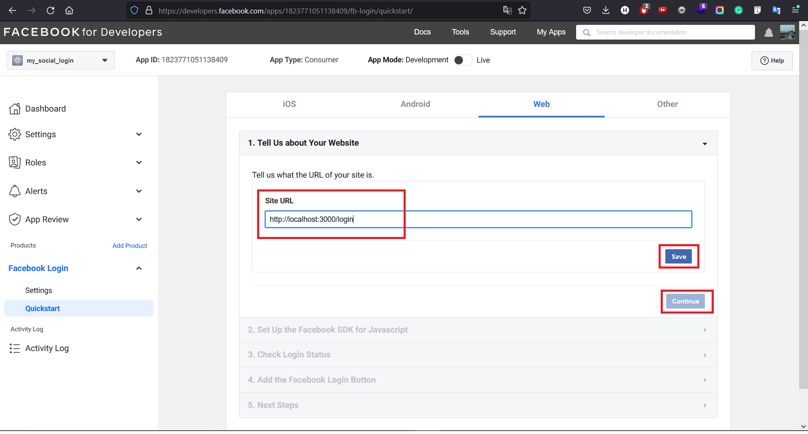Click the red shield extension icon with badge
The height and width of the screenshot is (434, 808).
click(x=644, y=10)
